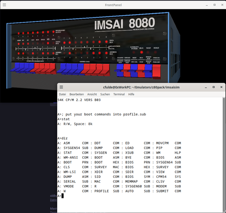The height and width of the screenshot is (213, 226).
Task: Click the MEMMAP file name
Action: [131, 181]
